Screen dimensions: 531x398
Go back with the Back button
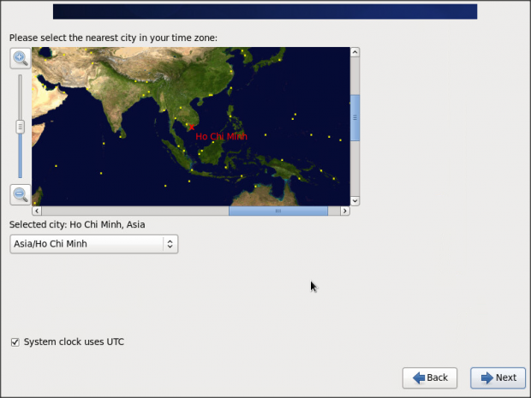pos(429,377)
